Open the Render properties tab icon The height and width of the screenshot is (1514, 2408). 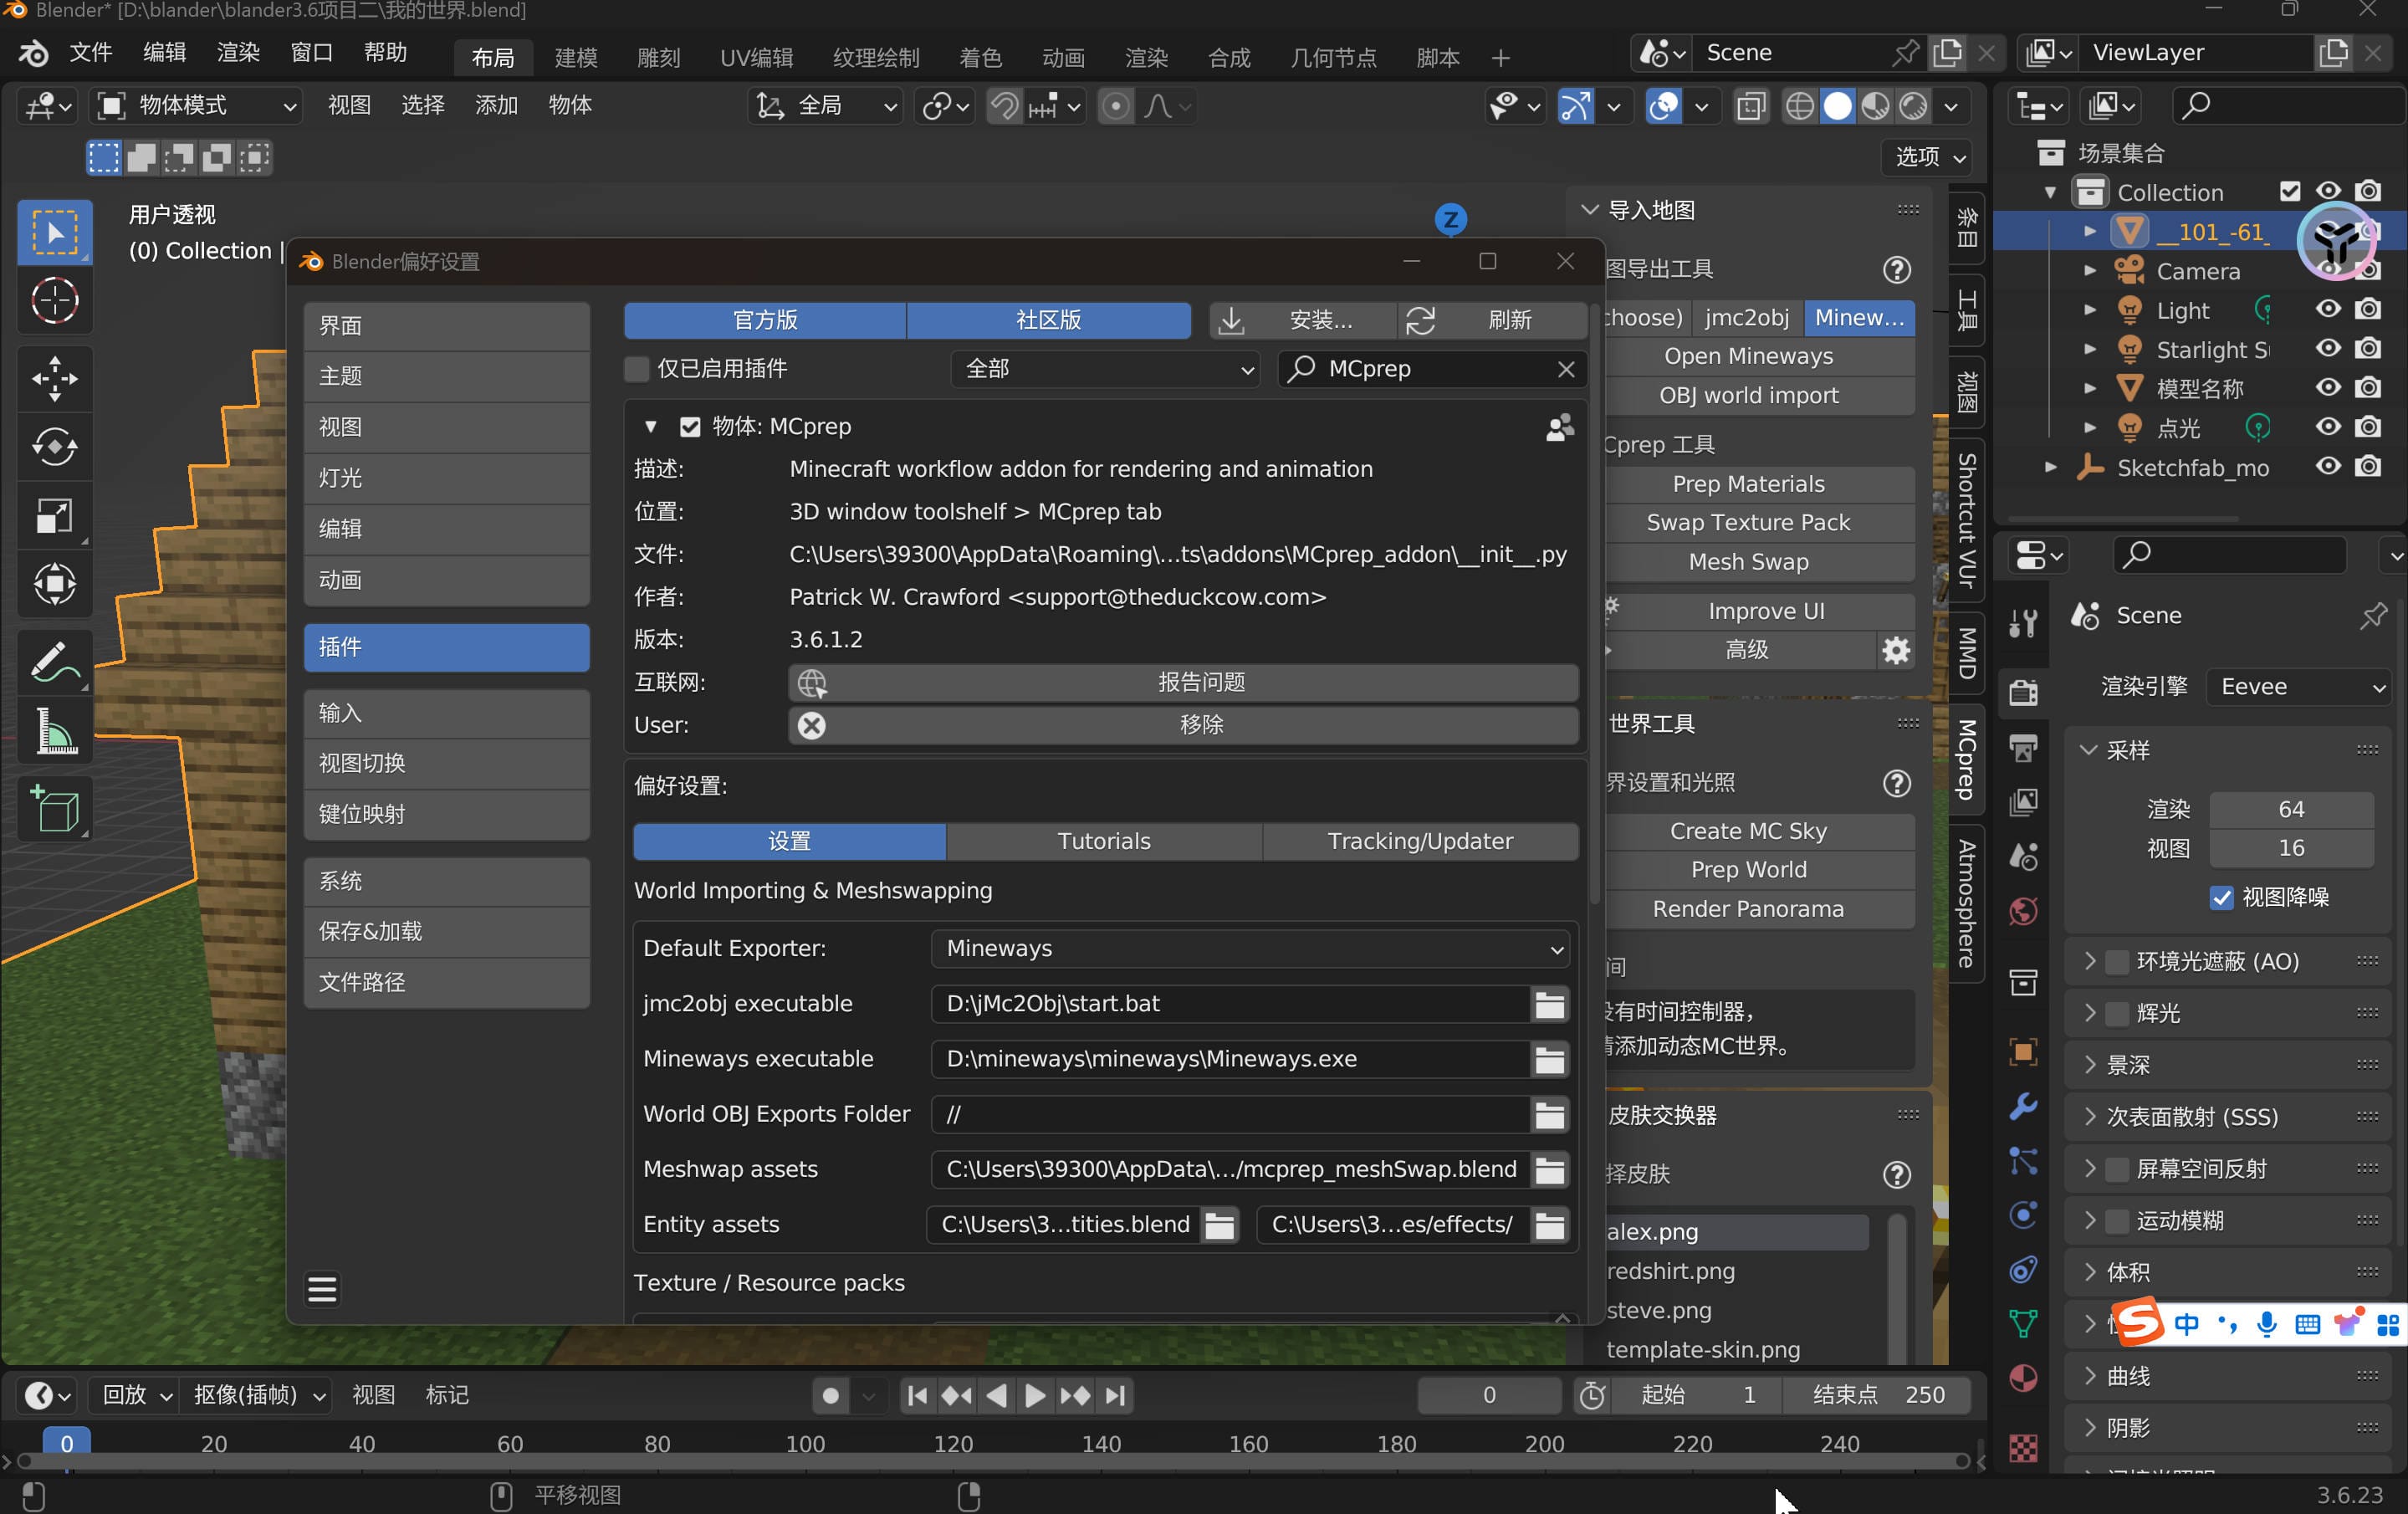coord(2023,692)
